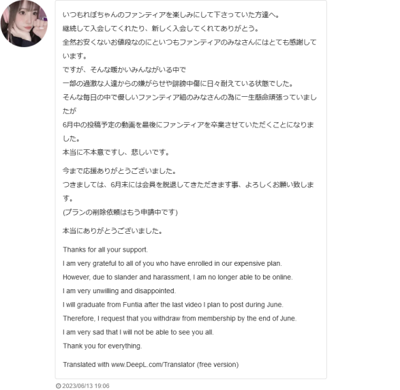Click the line 今まで応援ありがとうございました。
The image size is (400, 390).
pyautogui.click(x=119, y=170)
